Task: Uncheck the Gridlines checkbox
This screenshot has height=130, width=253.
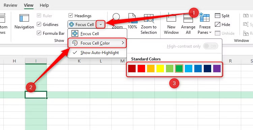Action: click(x=39, y=24)
